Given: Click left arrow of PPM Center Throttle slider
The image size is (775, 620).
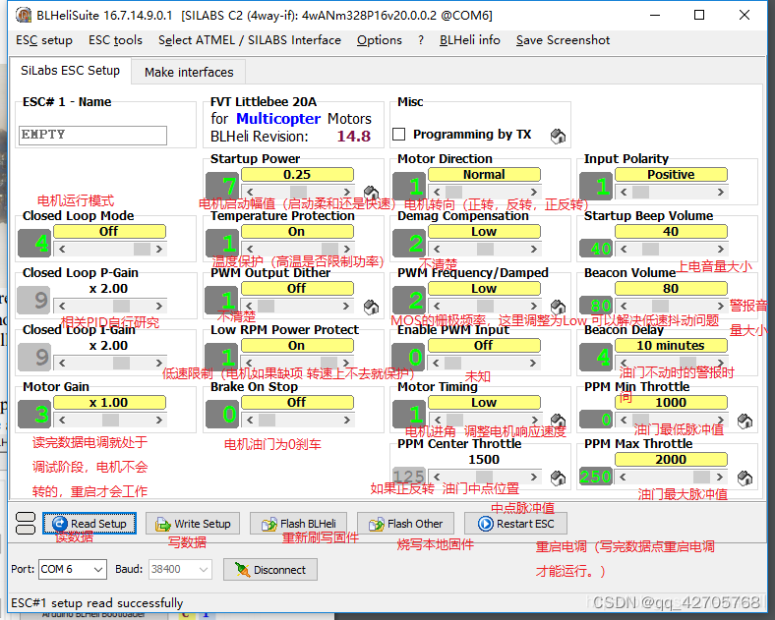Looking at the screenshot, I should tap(437, 477).
